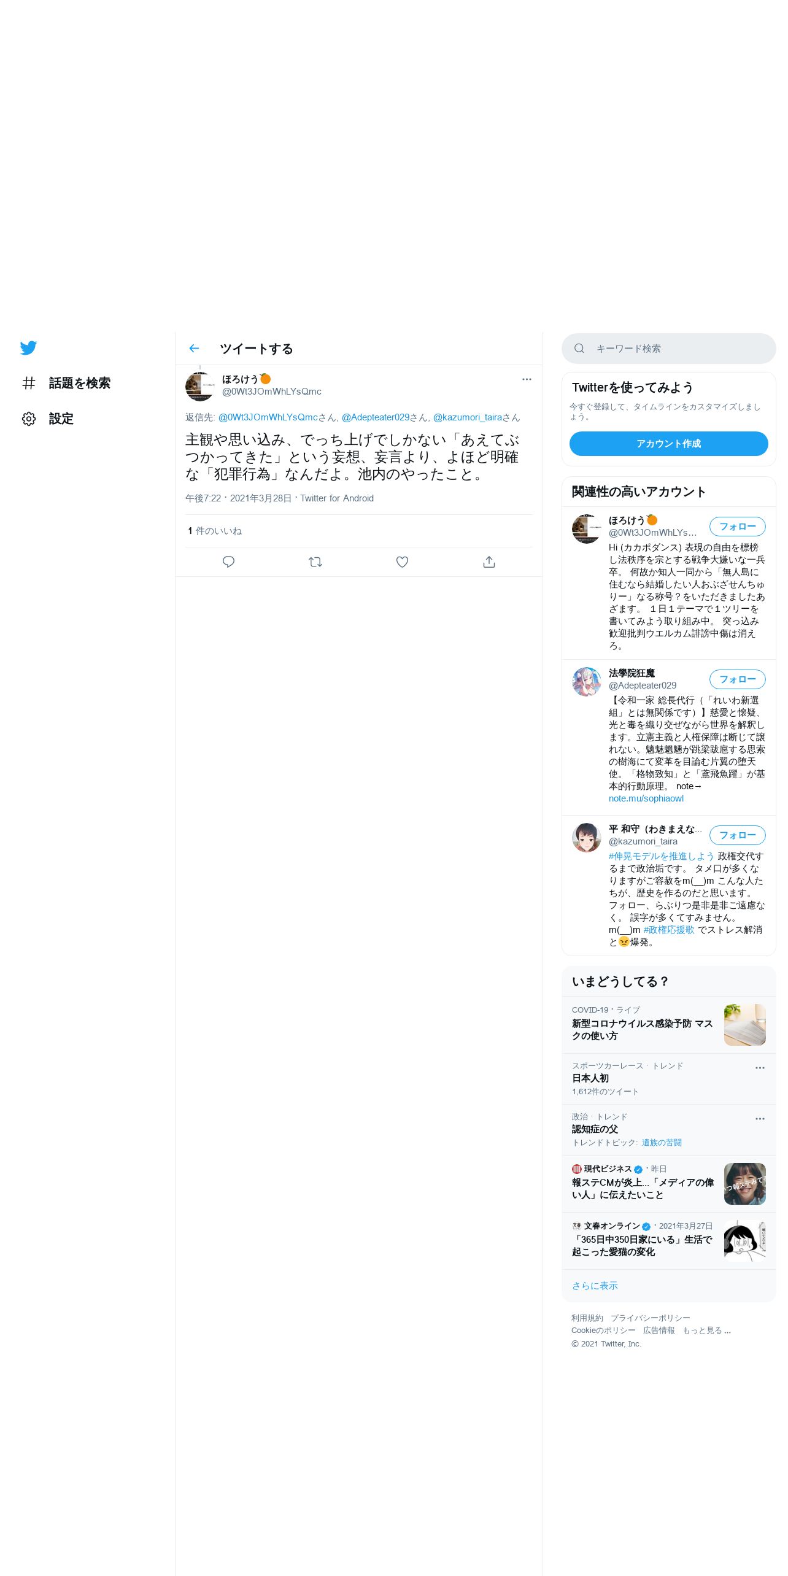This screenshot has height=1576, width=788.
Task: Follow the 法學院狂魔 account
Action: click(738, 679)
